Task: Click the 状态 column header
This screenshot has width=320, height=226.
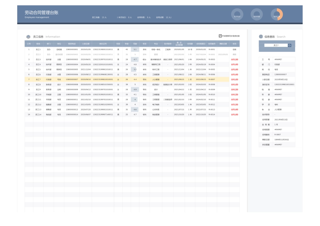Action: [x=234, y=44]
